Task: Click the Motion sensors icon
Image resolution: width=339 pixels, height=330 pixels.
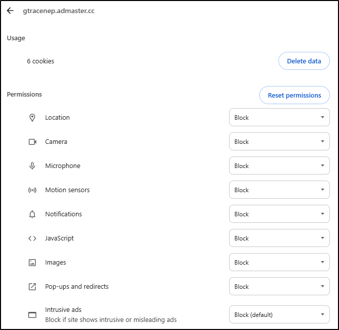Action: click(32, 190)
